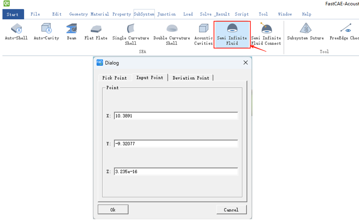
Task: Open the Load ribbon tab
Action: [x=188, y=14]
